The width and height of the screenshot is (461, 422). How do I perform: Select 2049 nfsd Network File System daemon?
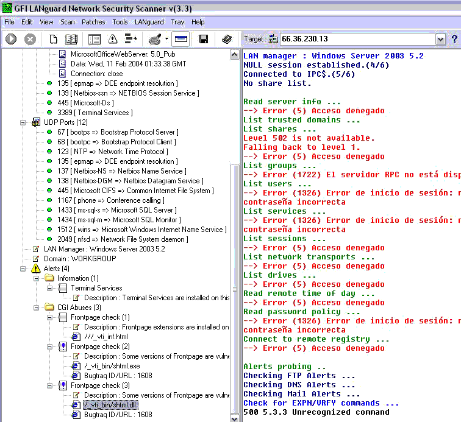[x=123, y=239]
